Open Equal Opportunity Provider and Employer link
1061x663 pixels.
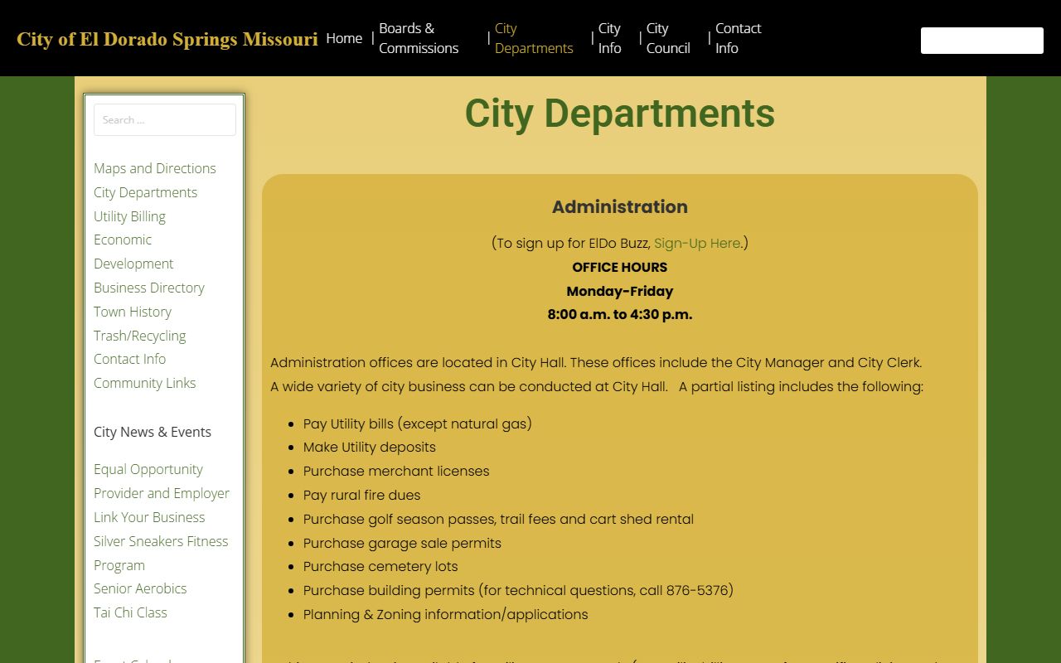(162, 482)
